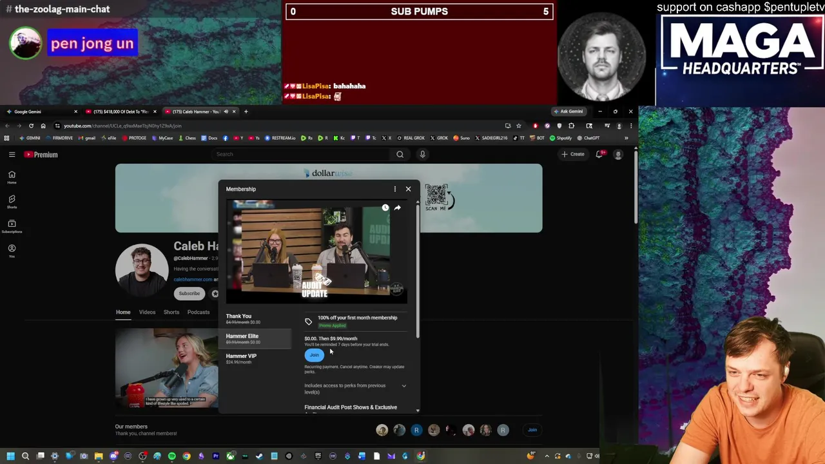
Task: Open YouTube notifications bell
Action: (x=600, y=154)
